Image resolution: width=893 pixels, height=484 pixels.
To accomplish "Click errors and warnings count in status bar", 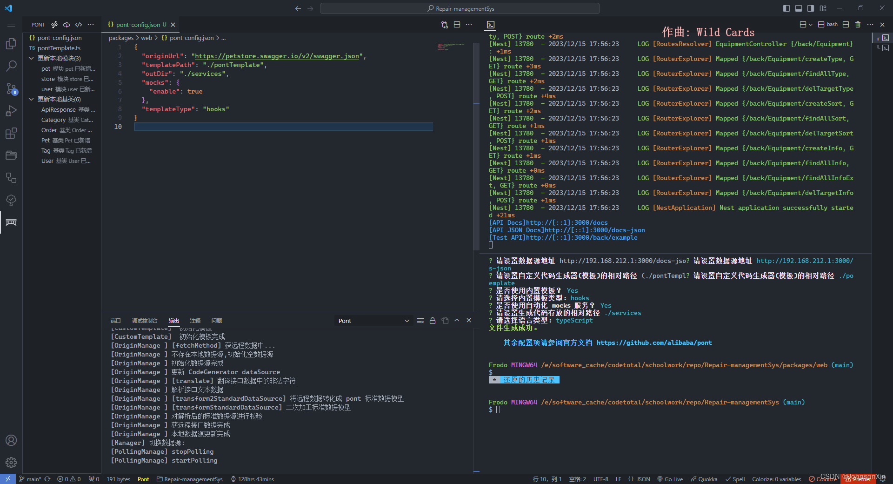I will (69, 479).
